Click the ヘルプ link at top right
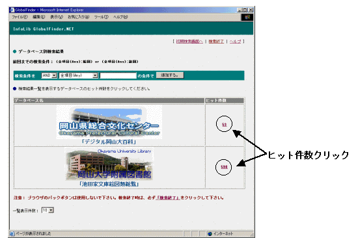Screen dimensions: 358x245 235,42
